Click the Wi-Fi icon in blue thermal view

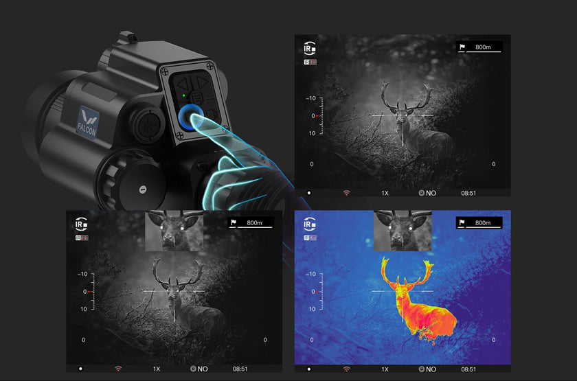[x=346, y=369]
